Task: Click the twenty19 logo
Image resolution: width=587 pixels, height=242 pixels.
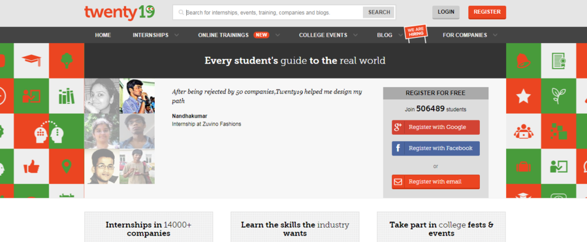Action: [119, 13]
